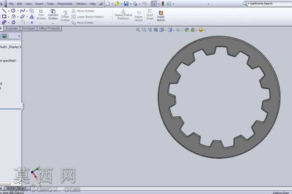
Task: Click the New document icon
Action: (x=108, y=3)
